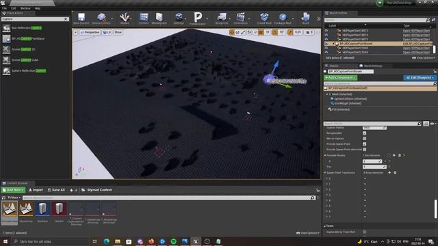The height and width of the screenshot is (246, 438).
Task: Click the Lit view mode button
Action: (x=107, y=32)
